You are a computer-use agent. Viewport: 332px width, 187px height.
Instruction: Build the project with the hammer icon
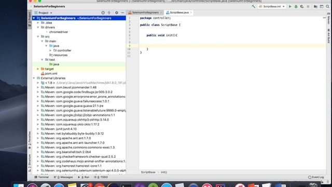254,7
